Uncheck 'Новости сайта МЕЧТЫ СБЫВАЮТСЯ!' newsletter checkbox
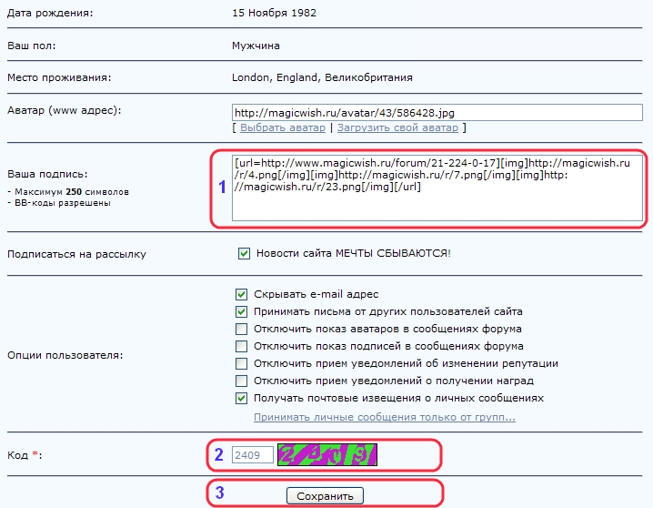The width and height of the screenshot is (653, 508). pos(243,254)
